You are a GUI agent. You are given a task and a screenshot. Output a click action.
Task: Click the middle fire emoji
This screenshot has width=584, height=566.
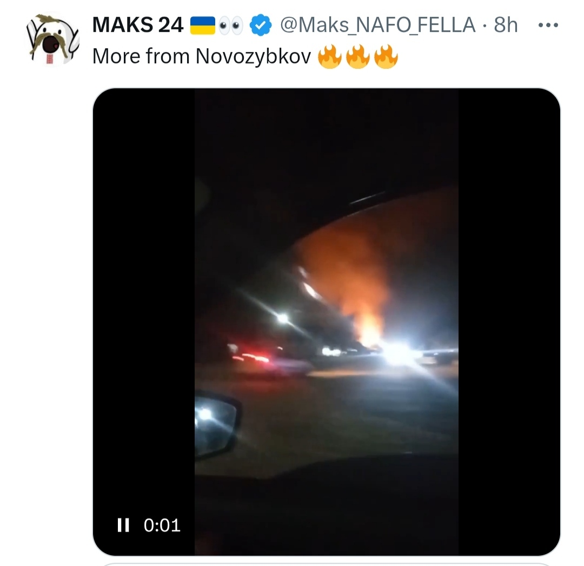point(358,56)
